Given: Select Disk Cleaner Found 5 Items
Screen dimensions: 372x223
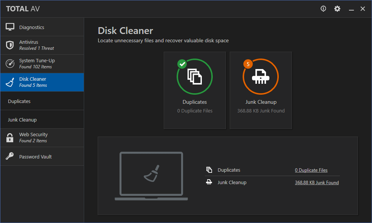Looking at the screenshot, I should click(x=42, y=82).
